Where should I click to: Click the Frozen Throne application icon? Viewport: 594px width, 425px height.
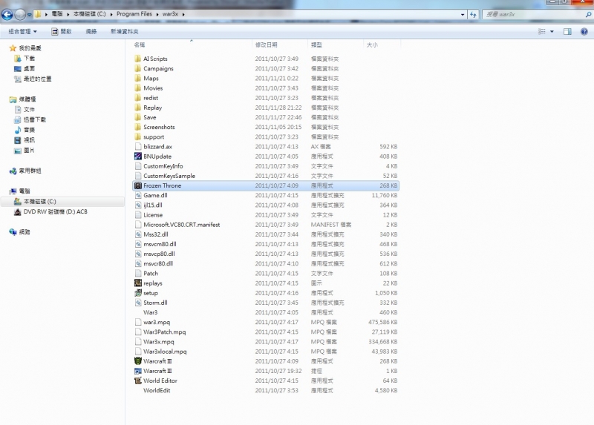coord(138,185)
